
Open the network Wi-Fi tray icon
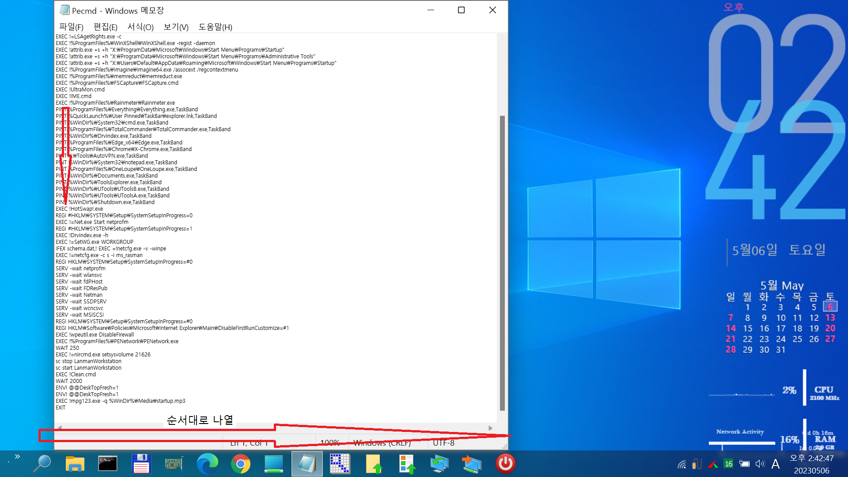point(682,464)
